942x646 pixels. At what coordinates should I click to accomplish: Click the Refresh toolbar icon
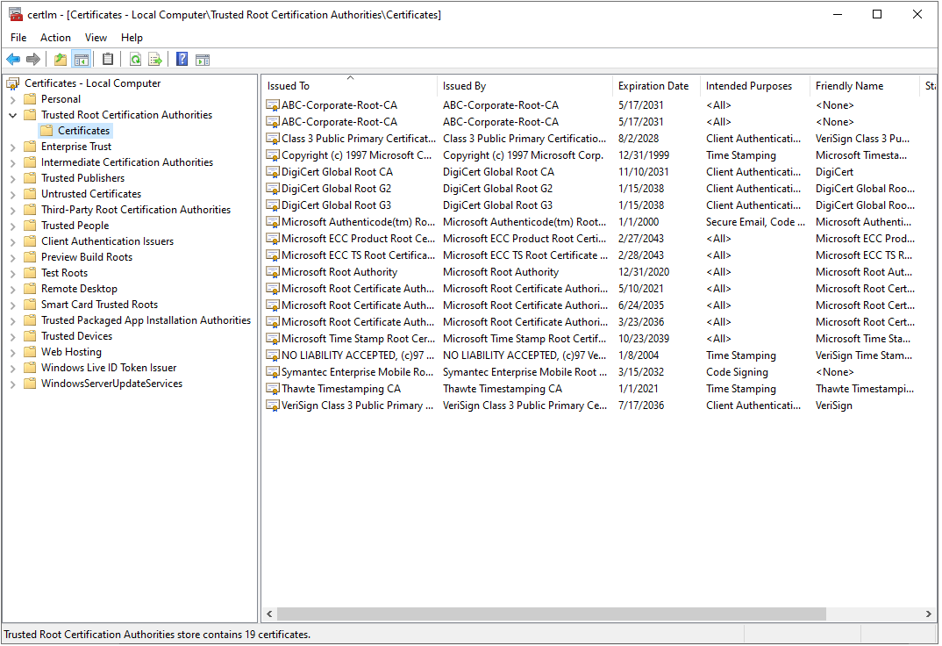tap(136, 59)
